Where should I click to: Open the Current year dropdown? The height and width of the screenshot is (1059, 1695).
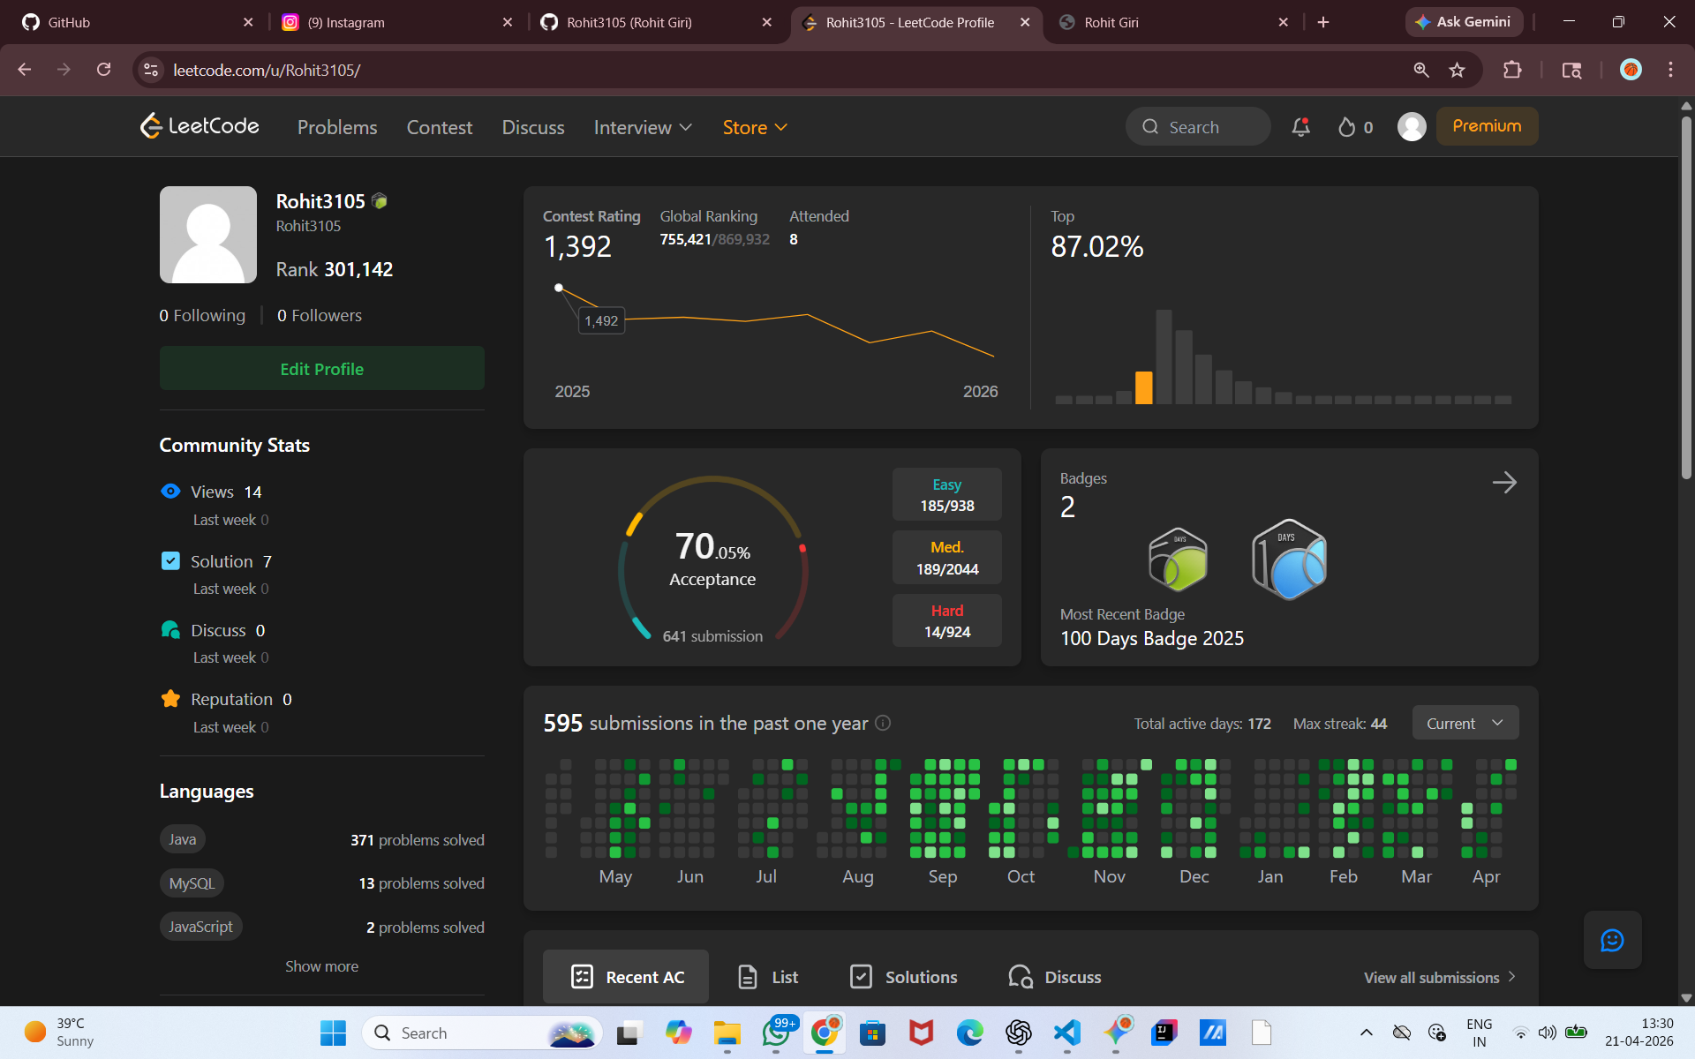point(1465,723)
